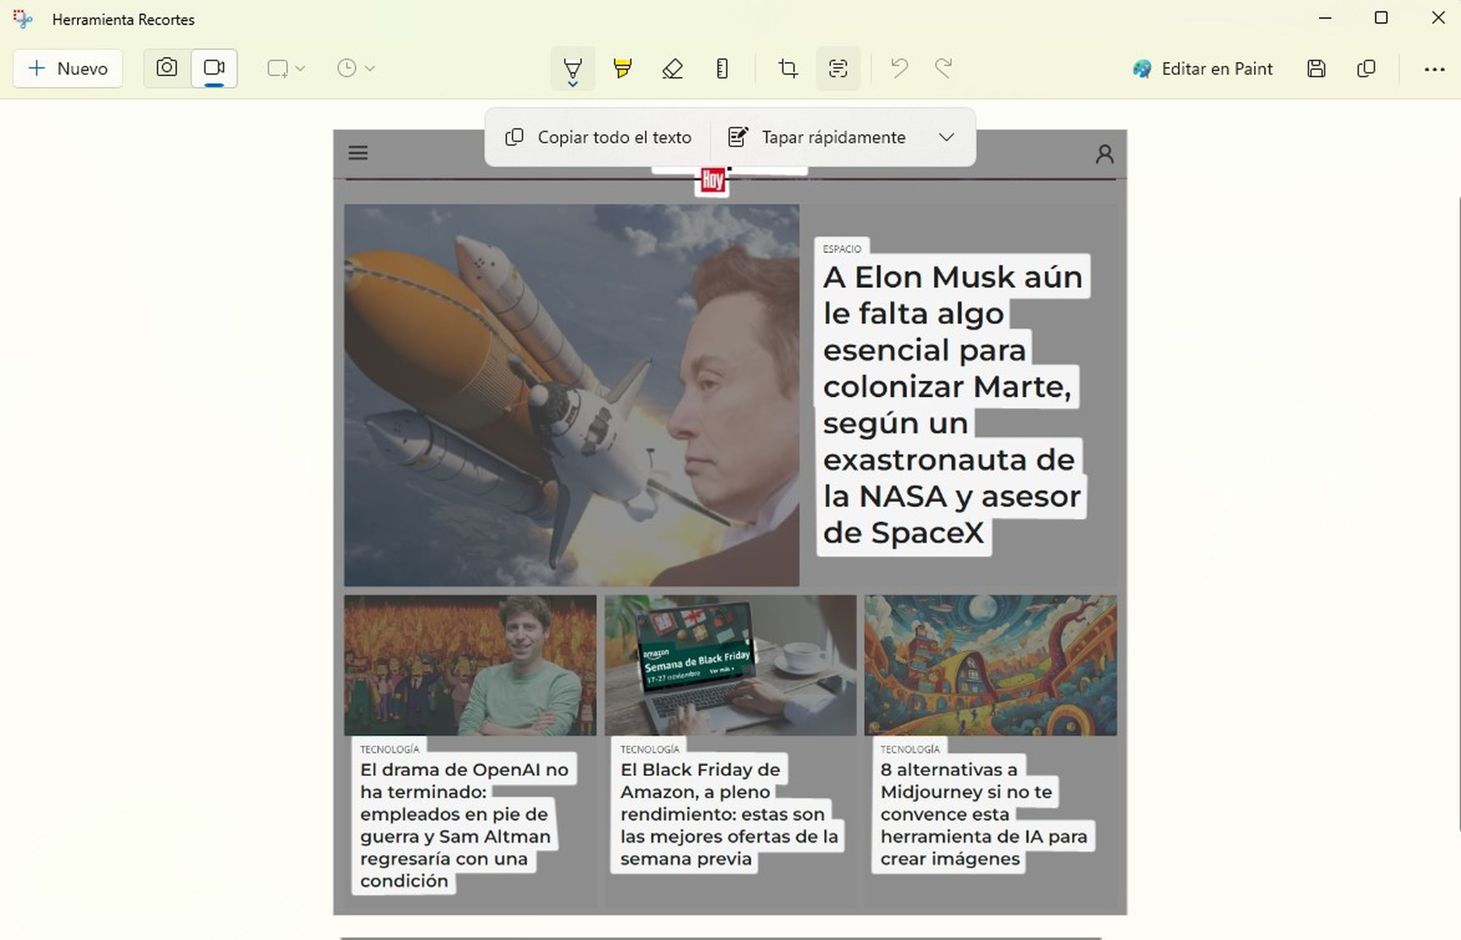Select text 'herramienta de IA para'

[984, 836]
